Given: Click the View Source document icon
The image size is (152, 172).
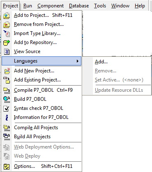Looking at the screenshot, I should (x=7, y=52).
